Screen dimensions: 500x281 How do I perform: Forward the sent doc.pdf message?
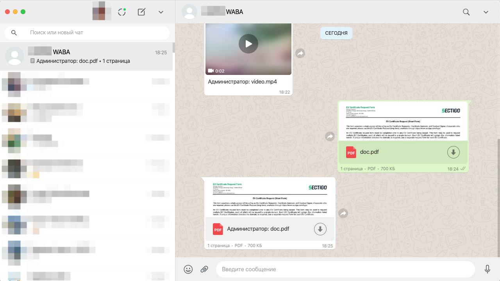point(330,137)
